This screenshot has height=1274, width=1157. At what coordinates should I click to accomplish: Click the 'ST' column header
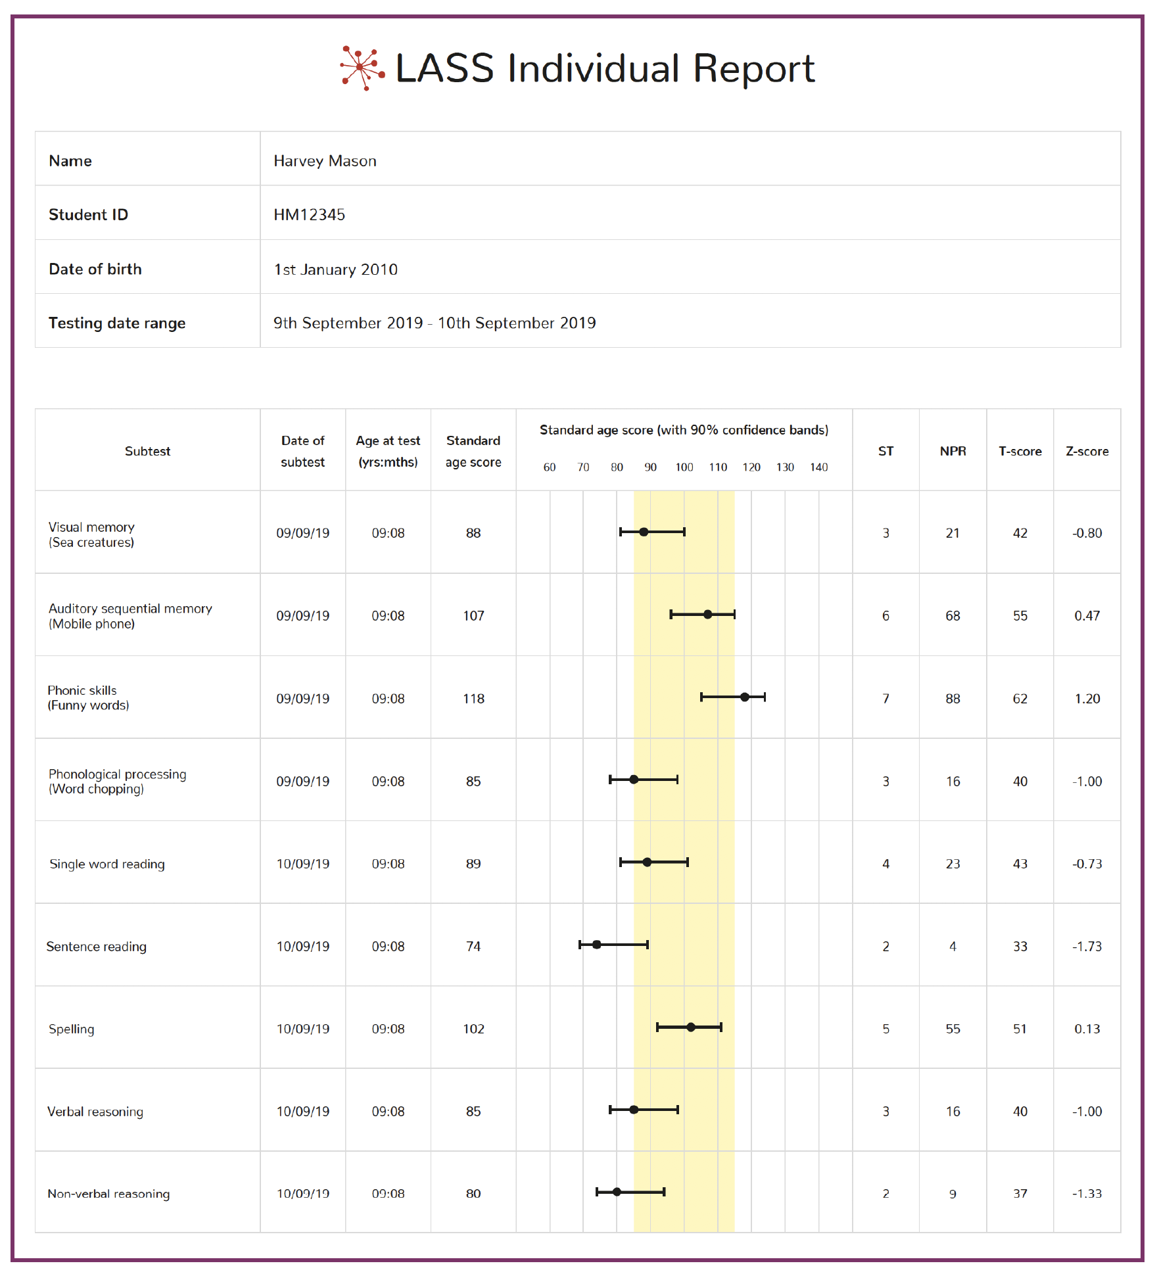pyautogui.click(x=885, y=451)
